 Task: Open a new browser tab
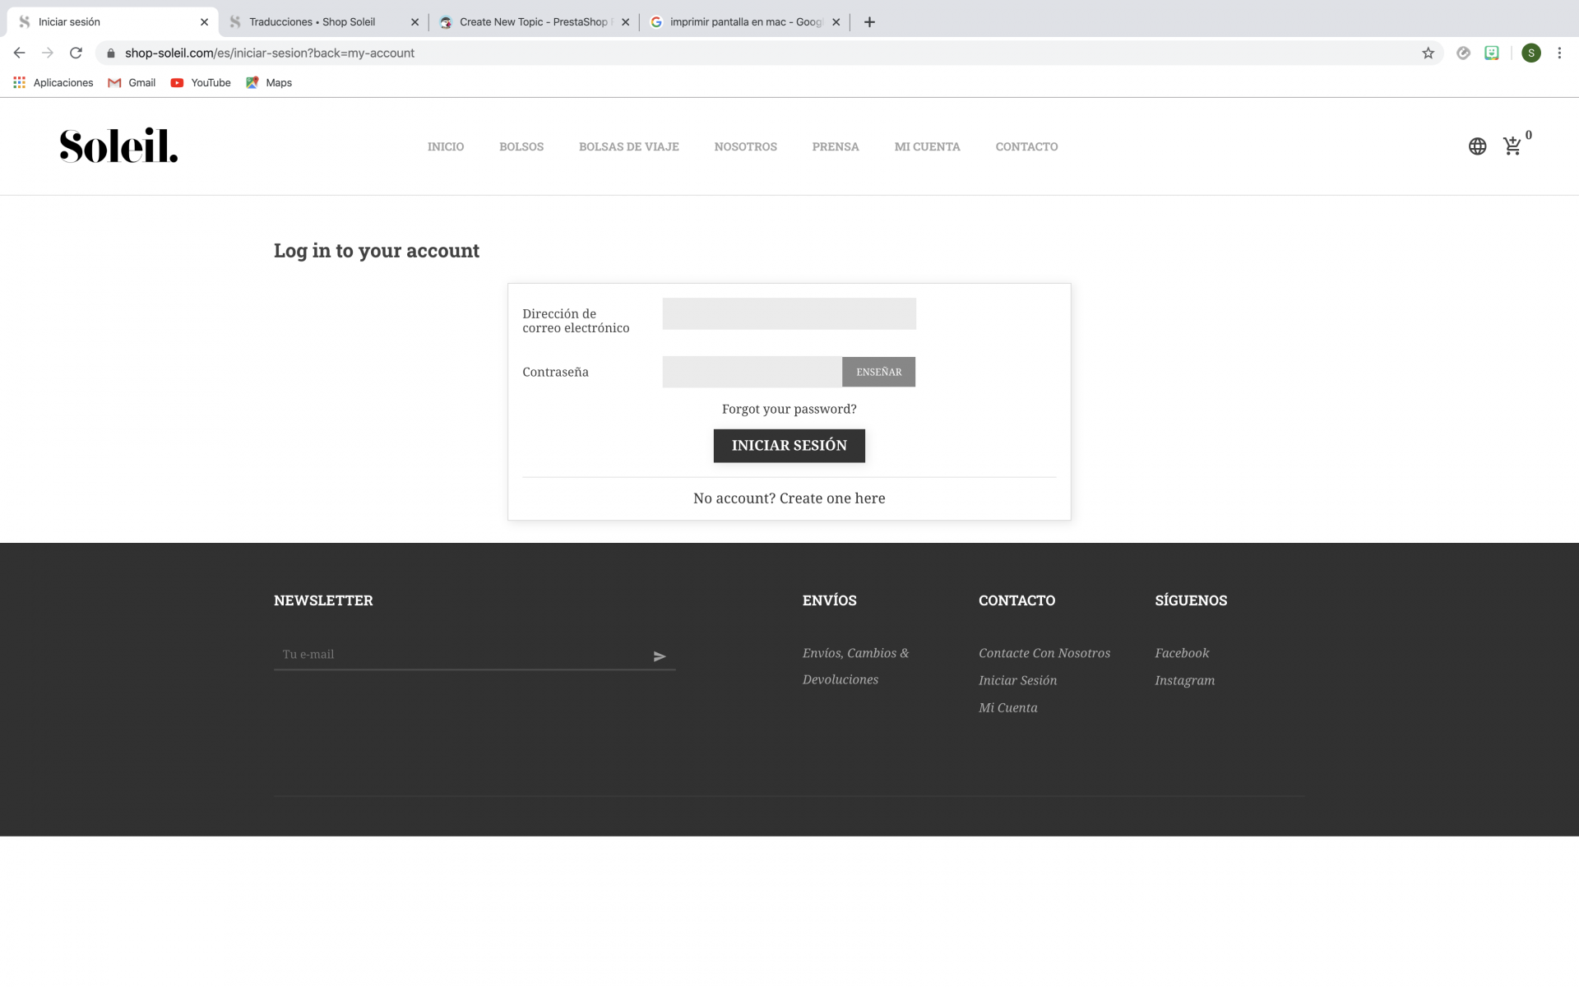[869, 22]
